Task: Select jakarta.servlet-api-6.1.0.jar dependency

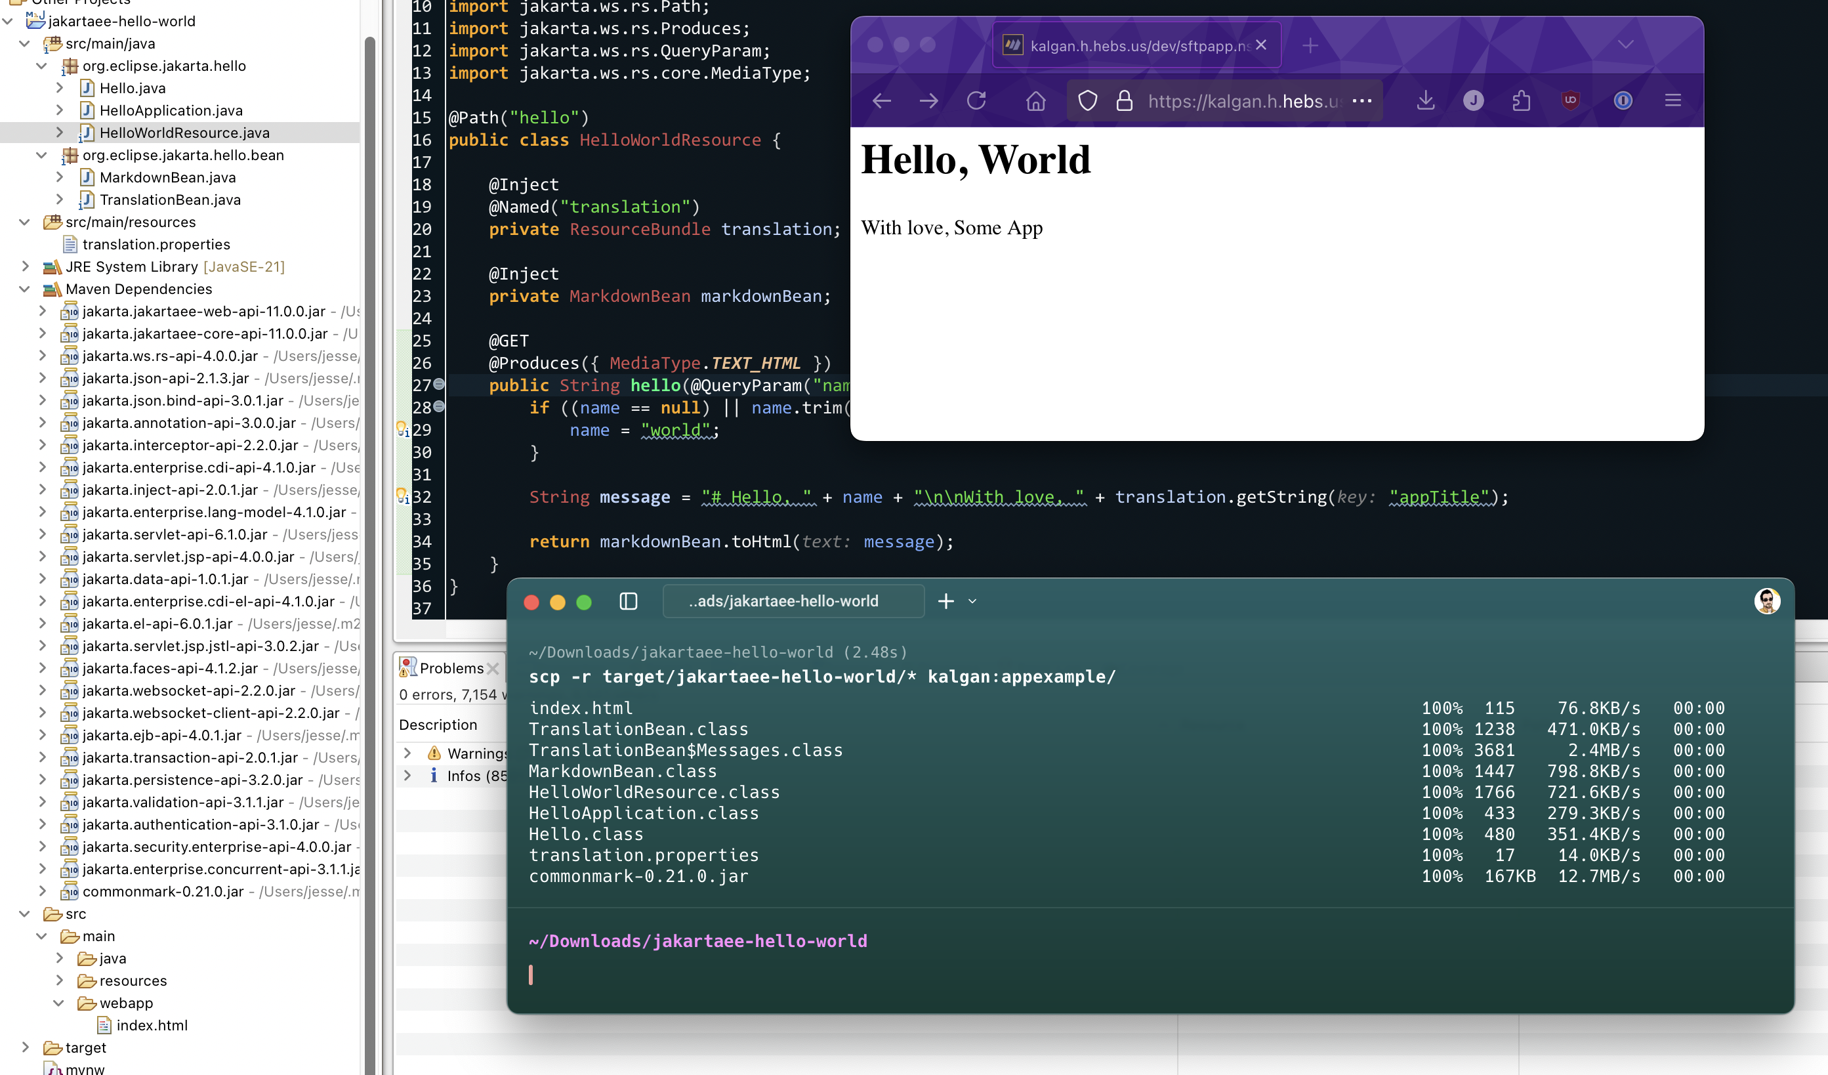Action: tap(175, 535)
